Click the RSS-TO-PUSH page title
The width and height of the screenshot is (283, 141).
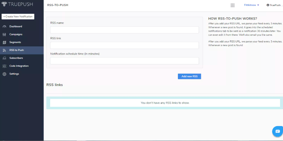pos(58,5)
